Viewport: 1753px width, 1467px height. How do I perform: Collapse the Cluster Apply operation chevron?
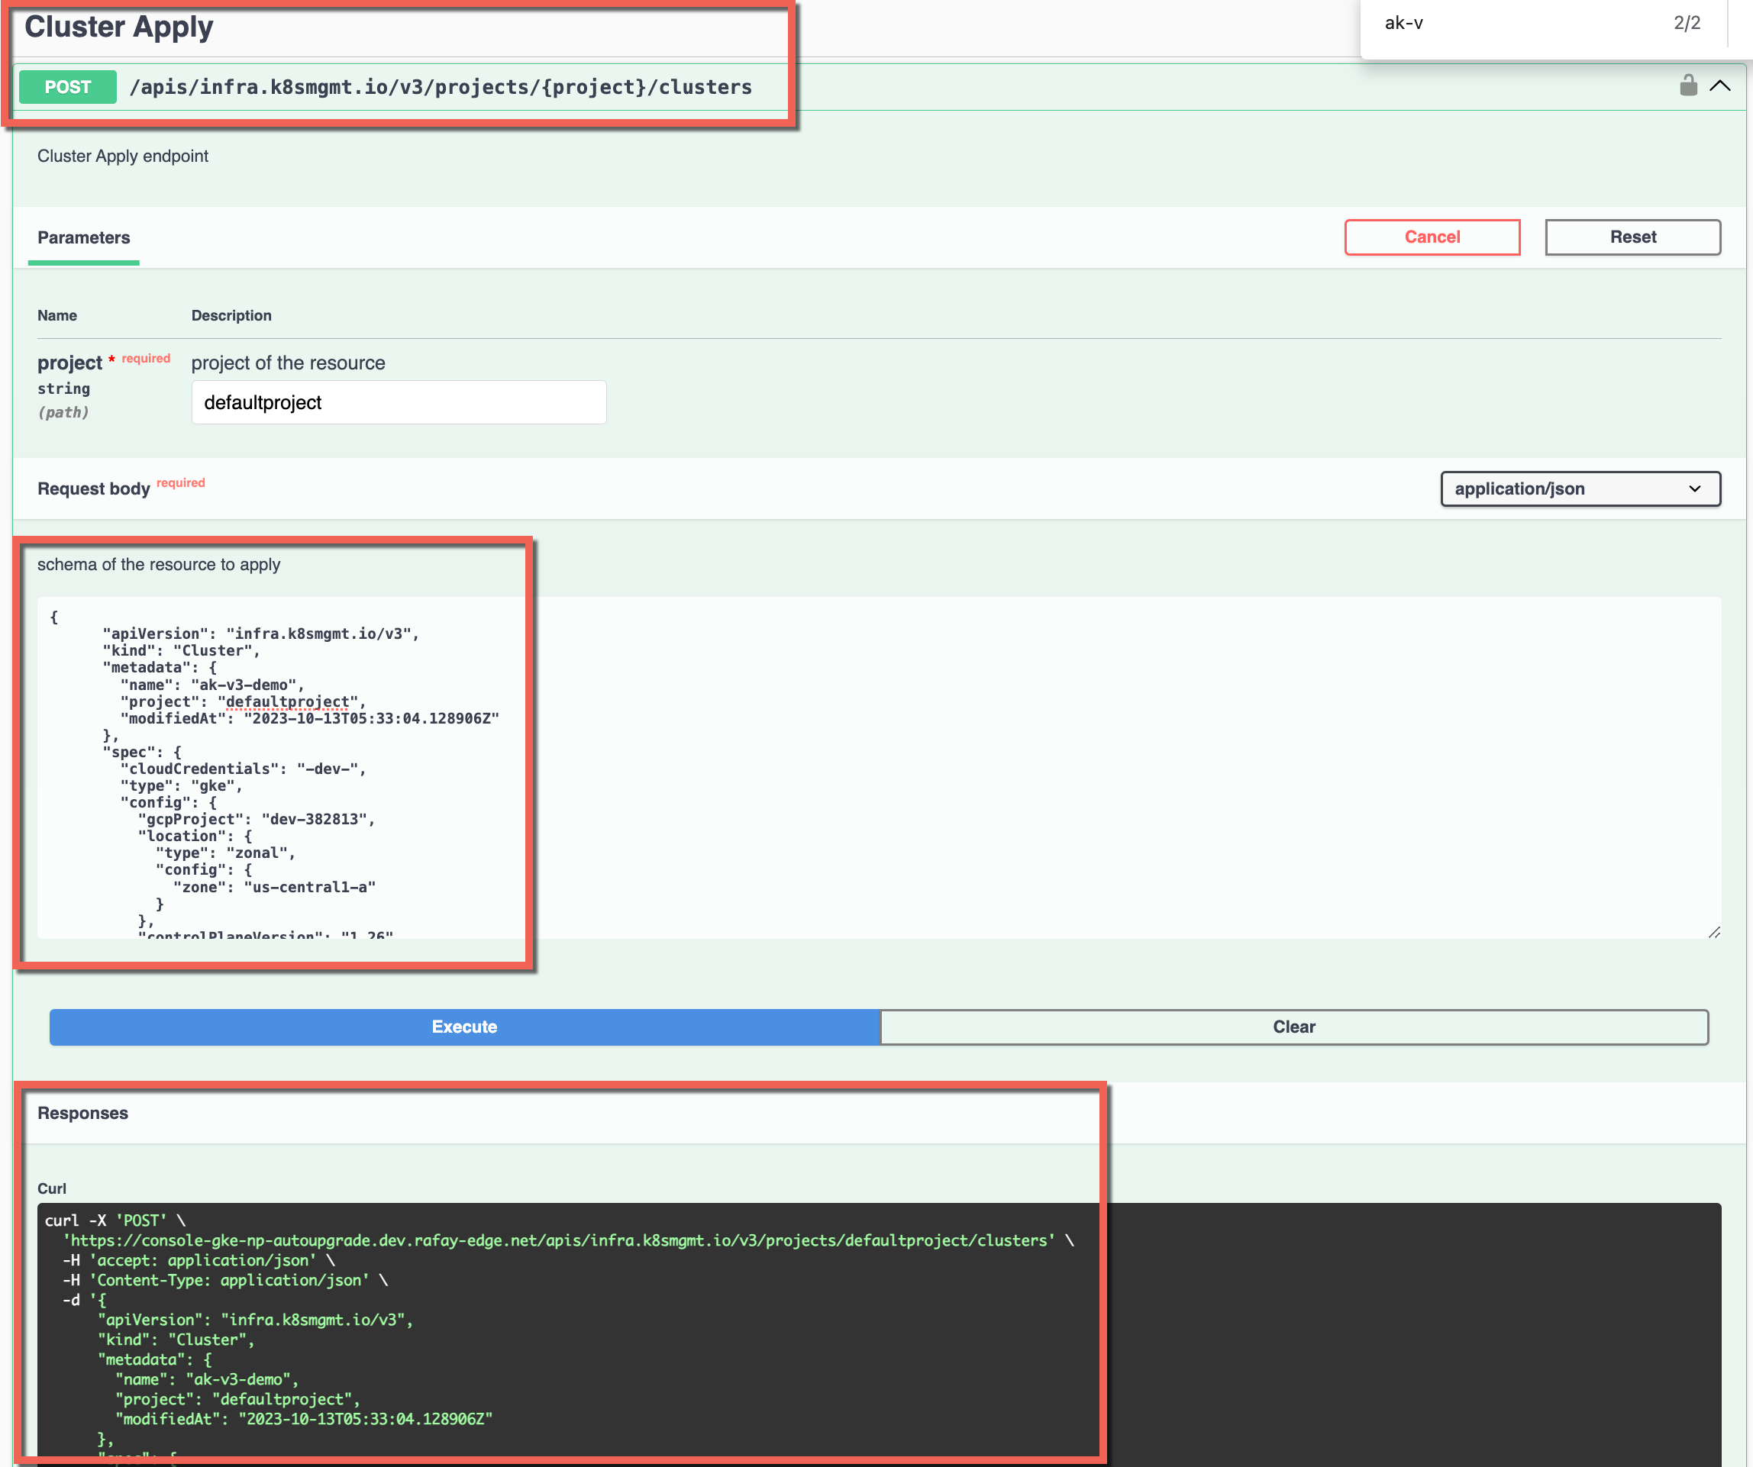pyautogui.click(x=1719, y=86)
